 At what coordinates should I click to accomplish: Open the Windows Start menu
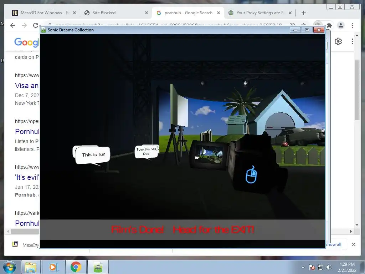coord(9,267)
